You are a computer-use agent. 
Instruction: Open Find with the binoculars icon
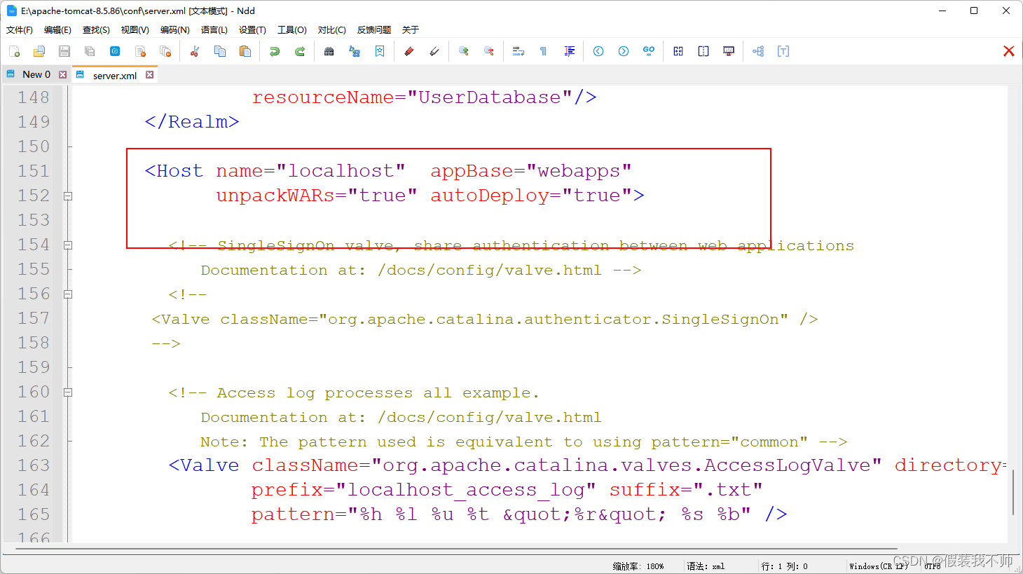(329, 51)
